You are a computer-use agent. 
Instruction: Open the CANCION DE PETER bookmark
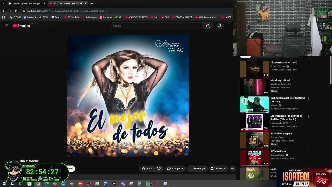pos(137,17)
